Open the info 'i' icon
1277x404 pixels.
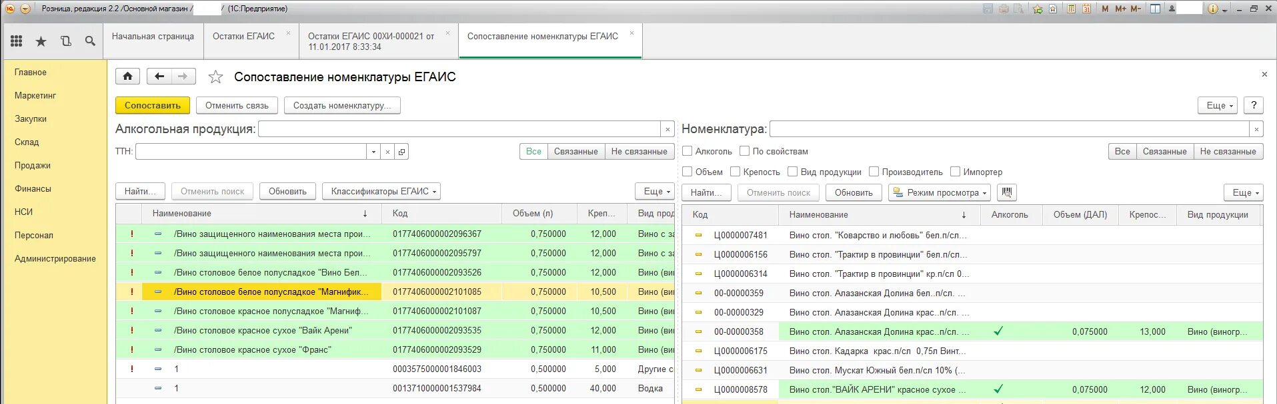[x=1212, y=9]
